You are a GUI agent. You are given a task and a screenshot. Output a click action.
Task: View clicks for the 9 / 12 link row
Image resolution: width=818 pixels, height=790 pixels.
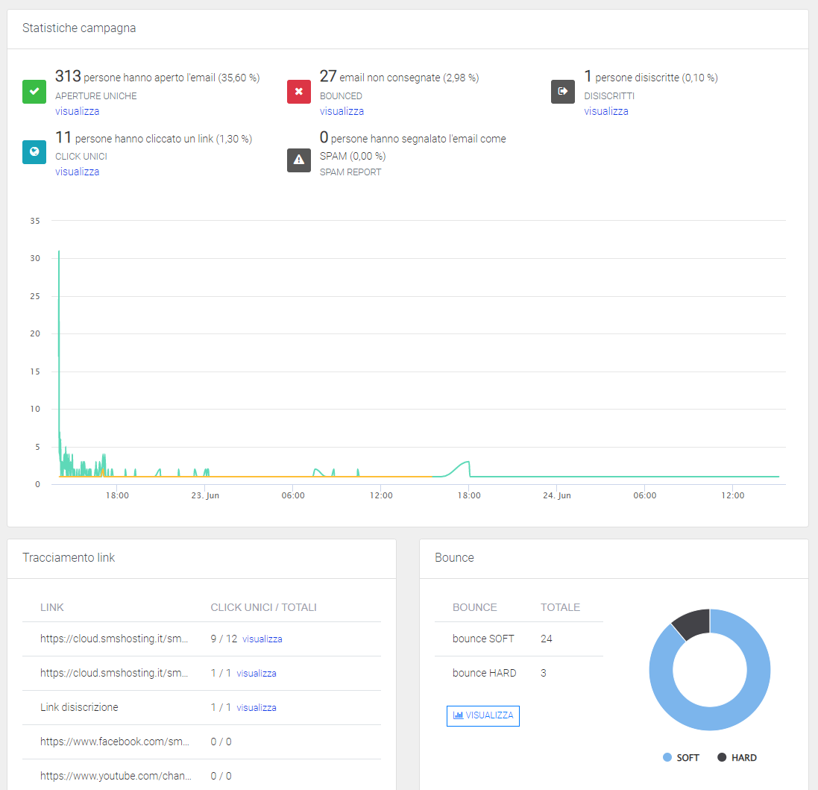tap(262, 639)
